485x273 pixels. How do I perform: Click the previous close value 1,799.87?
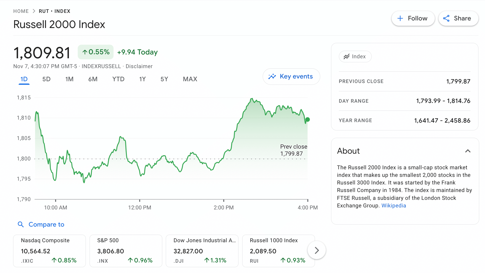point(458,81)
